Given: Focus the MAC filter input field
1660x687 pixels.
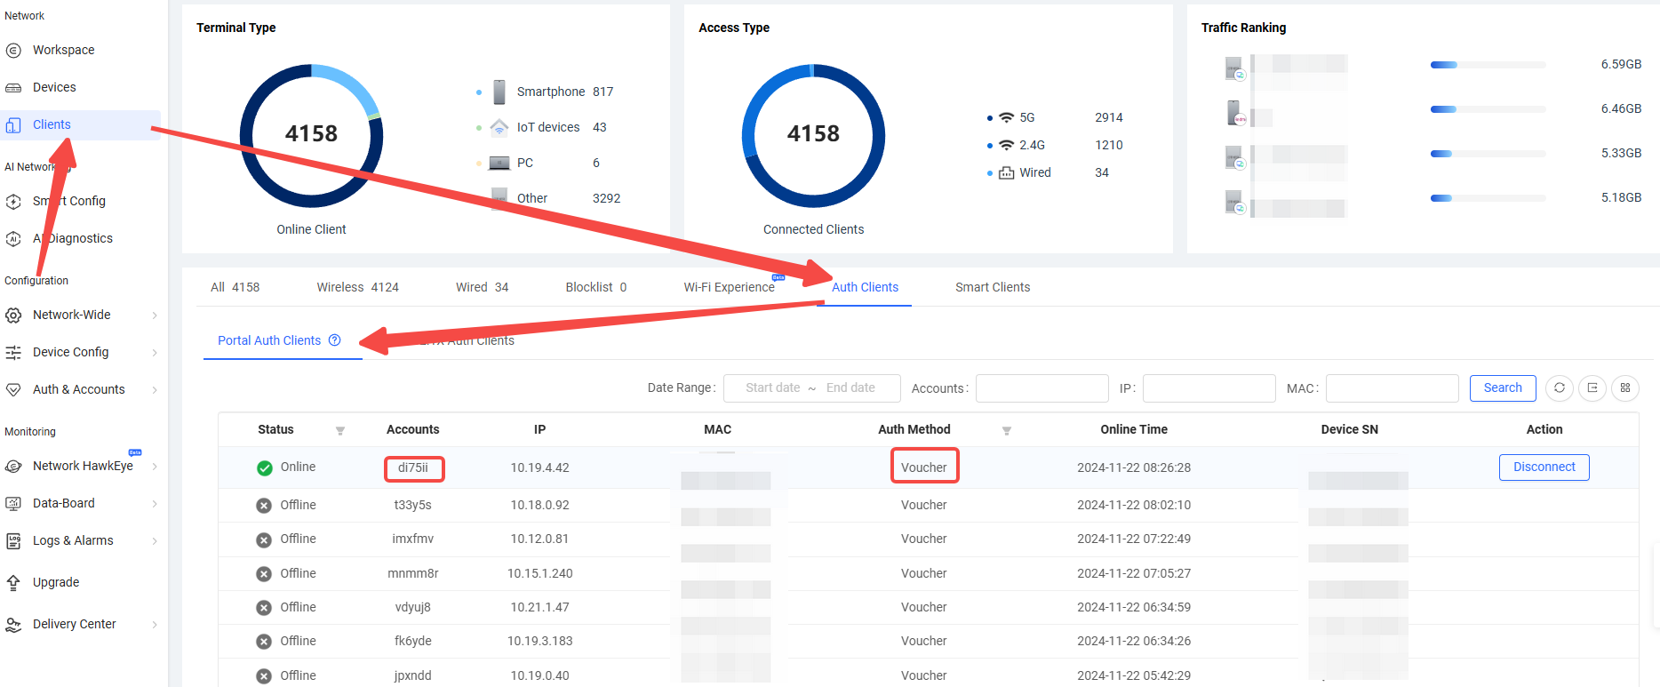Looking at the screenshot, I should [1392, 388].
